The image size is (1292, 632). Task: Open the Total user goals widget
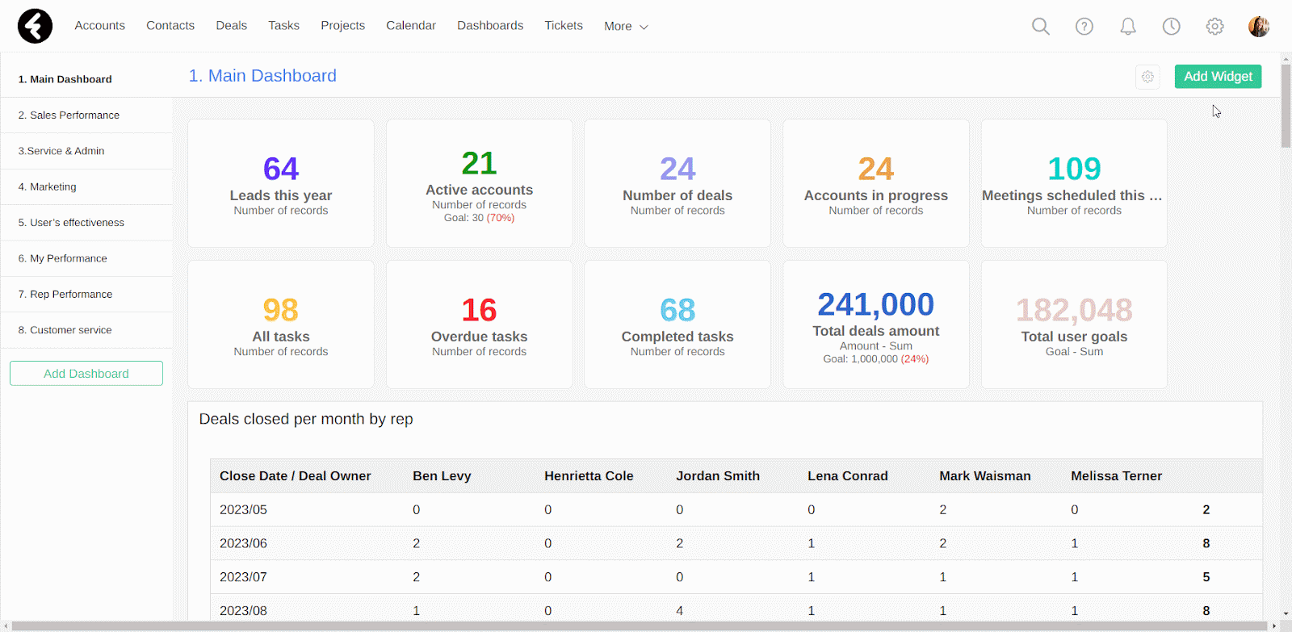1074,324
